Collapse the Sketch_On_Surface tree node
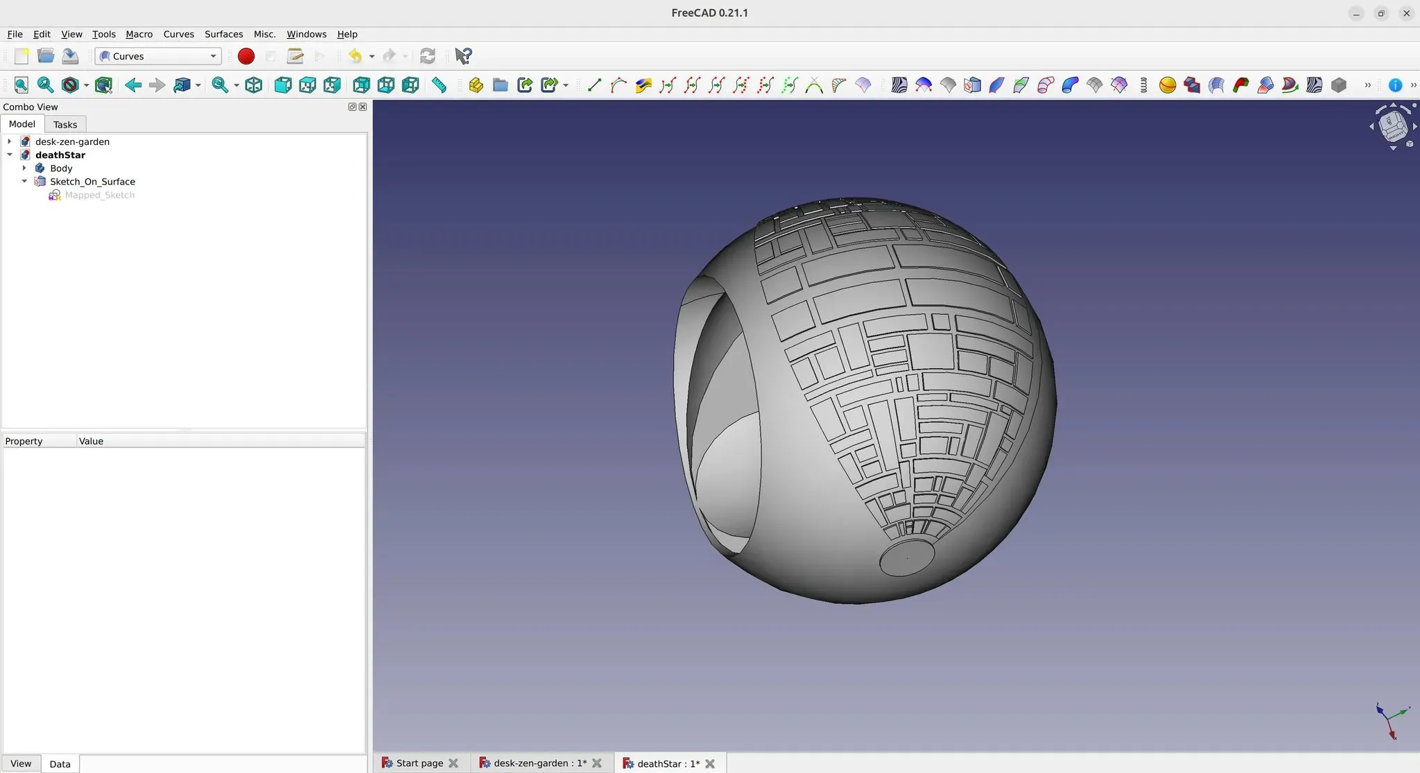The image size is (1420, 773). (x=24, y=182)
